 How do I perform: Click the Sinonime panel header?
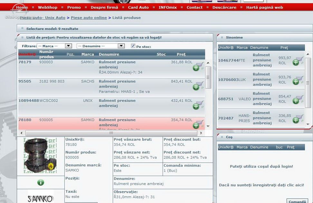[265, 37]
